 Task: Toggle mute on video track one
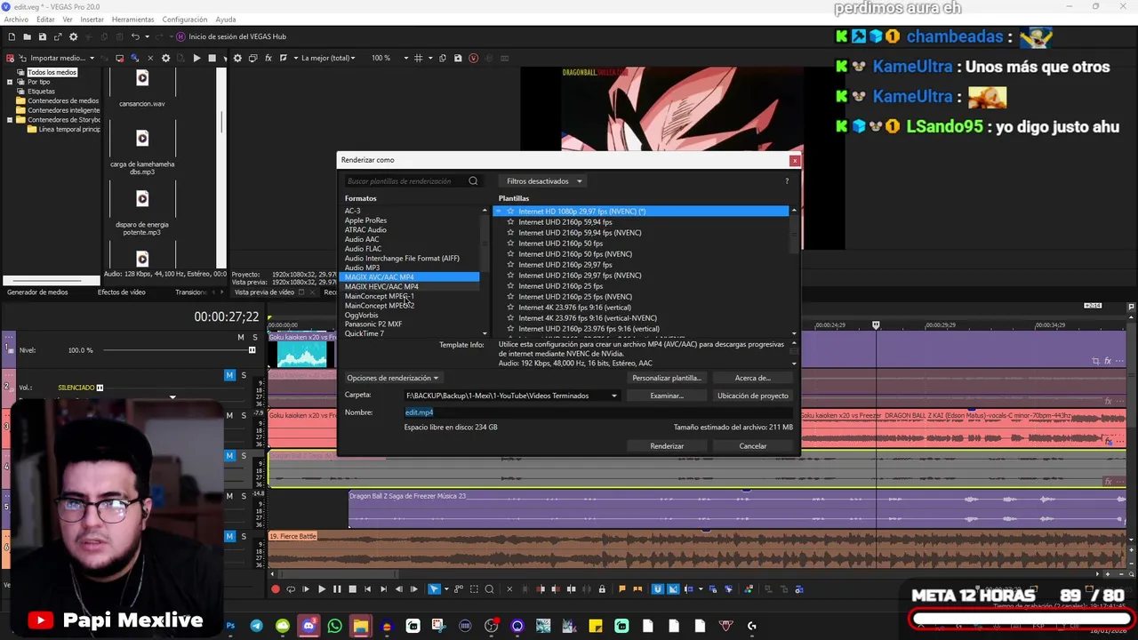[x=240, y=338]
